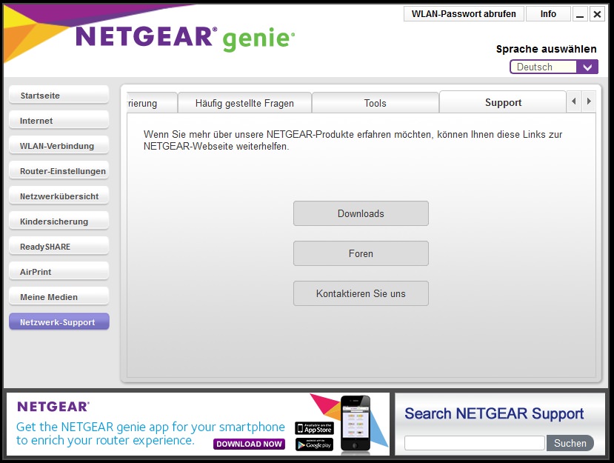Image resolution: width=614 pixels, height=463 pixels.
Task: Open the Startseite sidebar section
Action: tap(59, 95)
